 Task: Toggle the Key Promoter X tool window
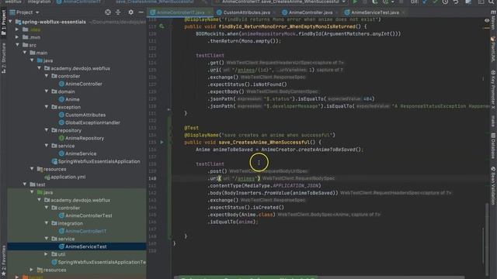(493, 89)
